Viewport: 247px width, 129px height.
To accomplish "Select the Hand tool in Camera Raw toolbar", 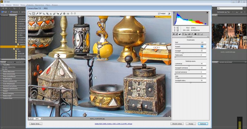I will coord(33,14).
